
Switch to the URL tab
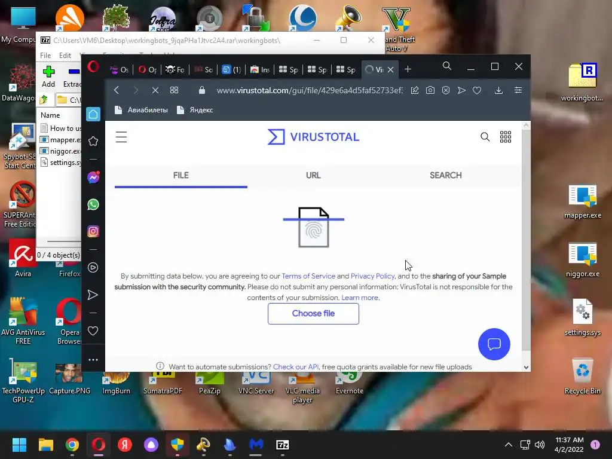[313, 175]
